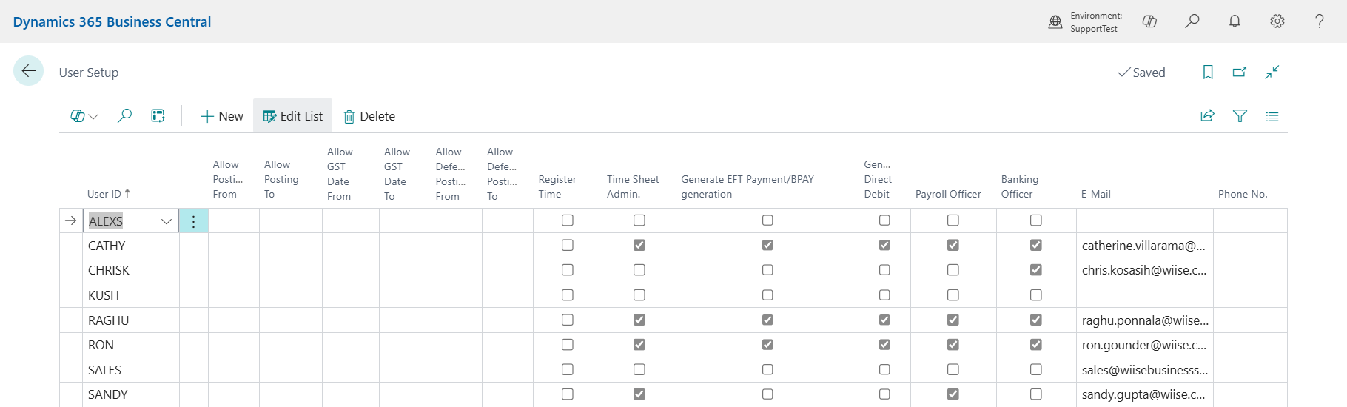Toggle the filter pane funnel icon
The height and width of the screenshot is (407, 1347).
click(x=1240, y=116)
